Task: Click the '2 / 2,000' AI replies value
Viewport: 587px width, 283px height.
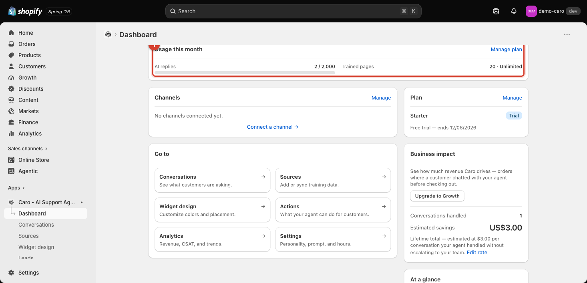Action: [x=325, y=67]
